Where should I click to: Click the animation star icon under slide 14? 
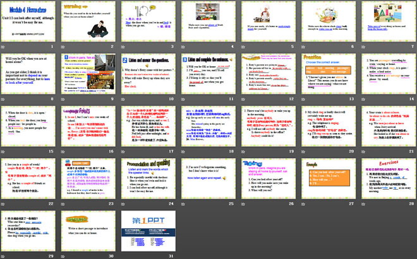(x=363, y=99)
